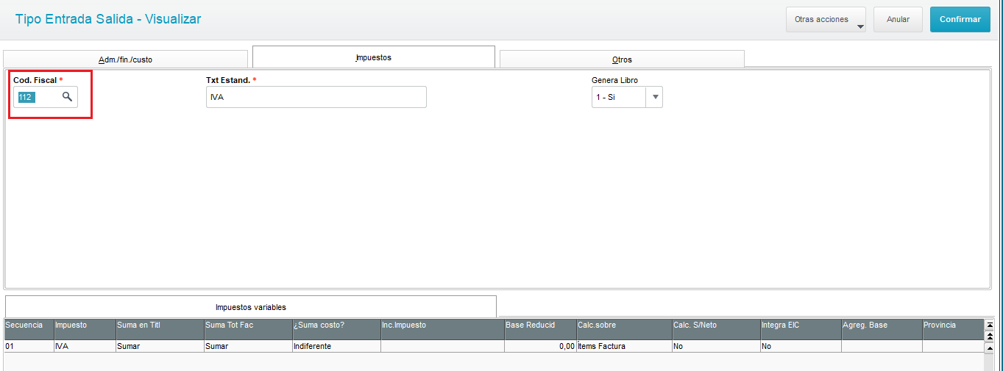
Task: Expand the Otras acciones dropdown arrow
Action: (860, 26)
